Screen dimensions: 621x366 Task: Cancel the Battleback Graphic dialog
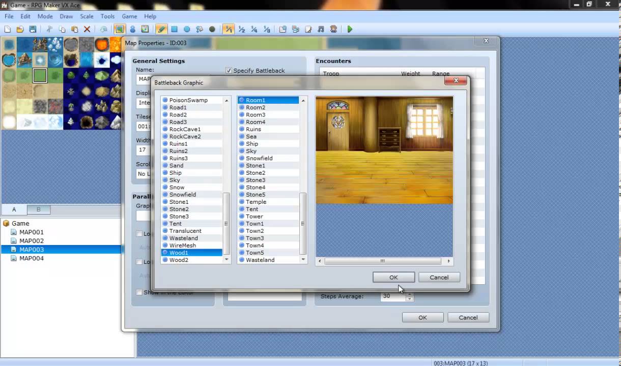tap(439, 277)
